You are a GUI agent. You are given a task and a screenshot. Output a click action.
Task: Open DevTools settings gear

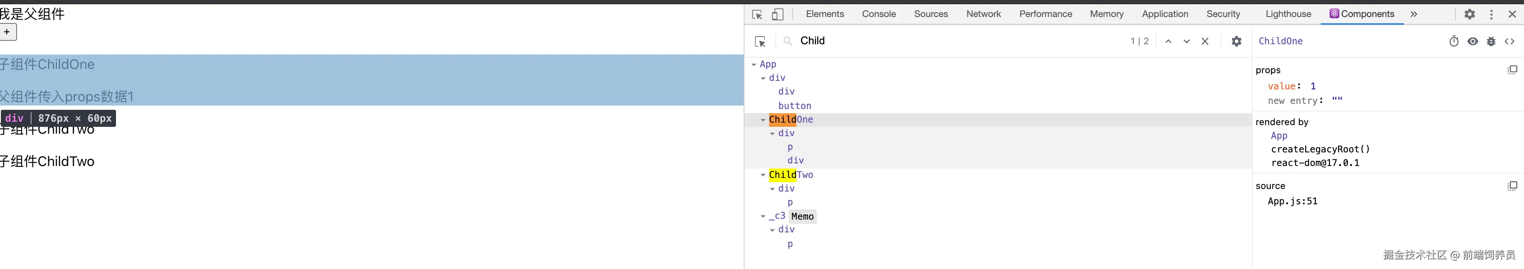1469,14
